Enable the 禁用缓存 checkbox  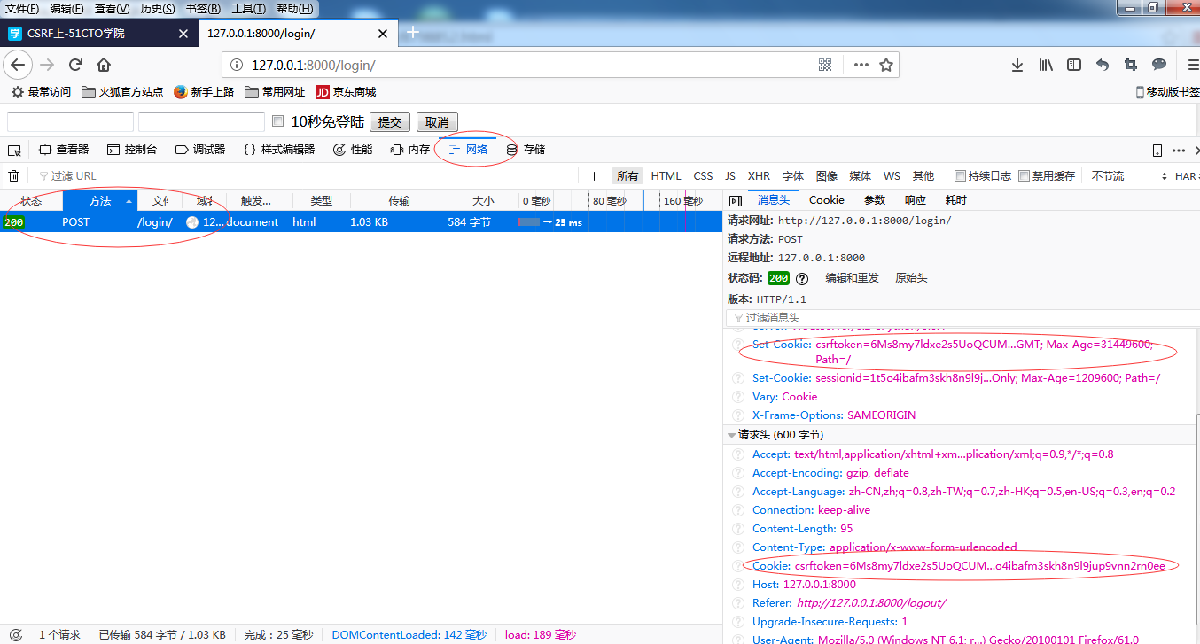[1025, 175]
